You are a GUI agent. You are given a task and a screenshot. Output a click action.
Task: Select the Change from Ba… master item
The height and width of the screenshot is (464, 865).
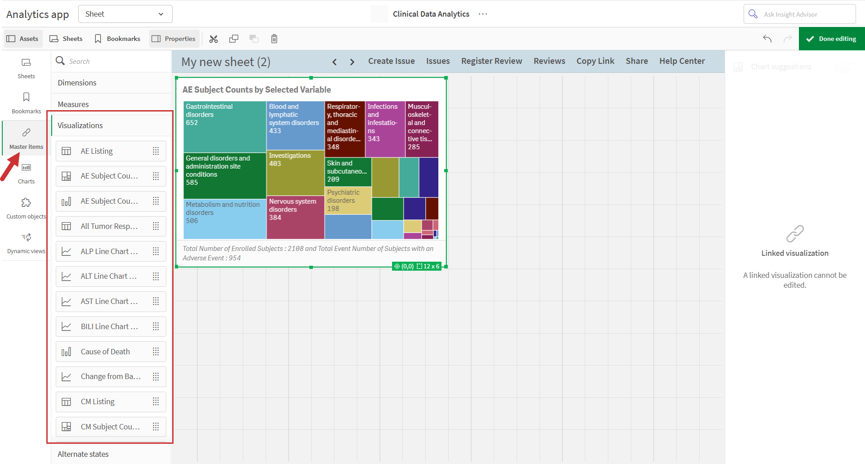tap(111, 376)
